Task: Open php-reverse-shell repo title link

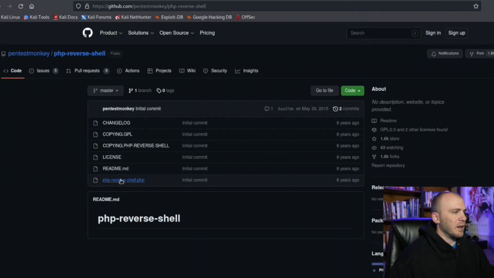Action: [x=80, y=54]
